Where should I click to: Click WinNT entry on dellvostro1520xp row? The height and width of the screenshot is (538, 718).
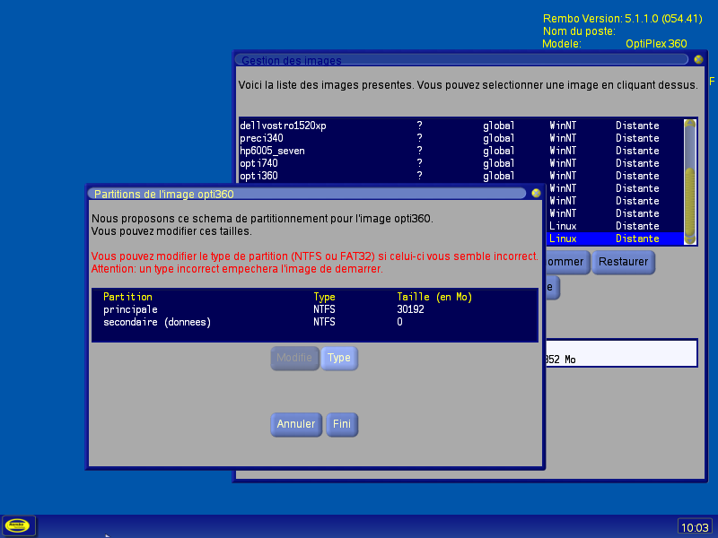tap(563, 126)
